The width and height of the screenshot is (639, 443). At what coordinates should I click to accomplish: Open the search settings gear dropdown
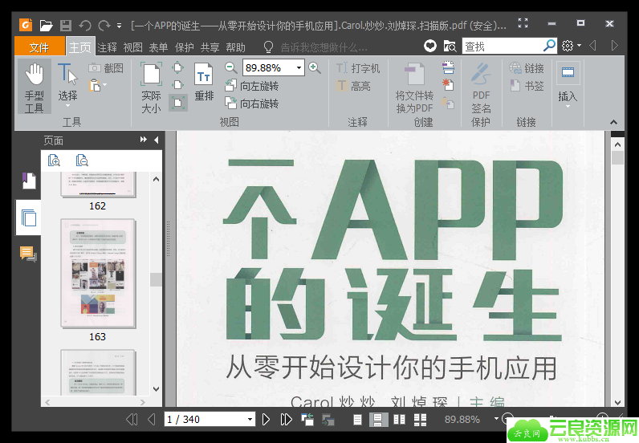[572, 46]
